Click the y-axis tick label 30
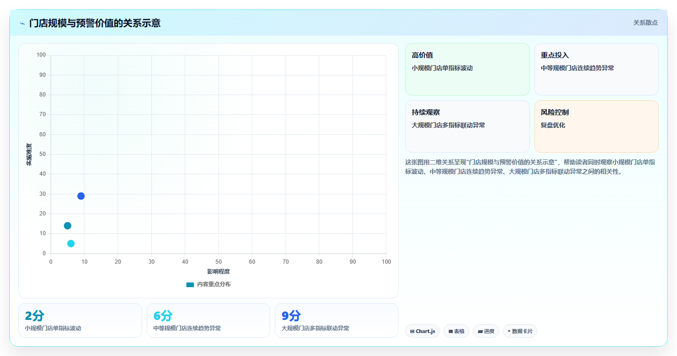 point(43,194)
